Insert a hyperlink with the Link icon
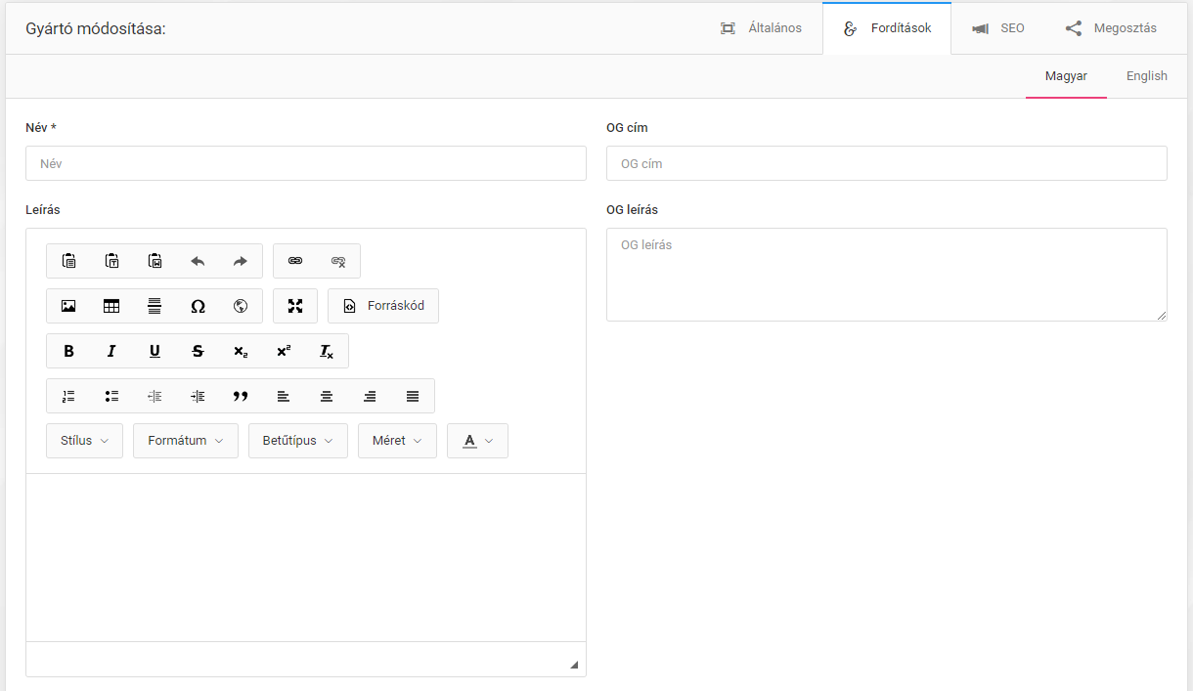 tap(295, 261)
